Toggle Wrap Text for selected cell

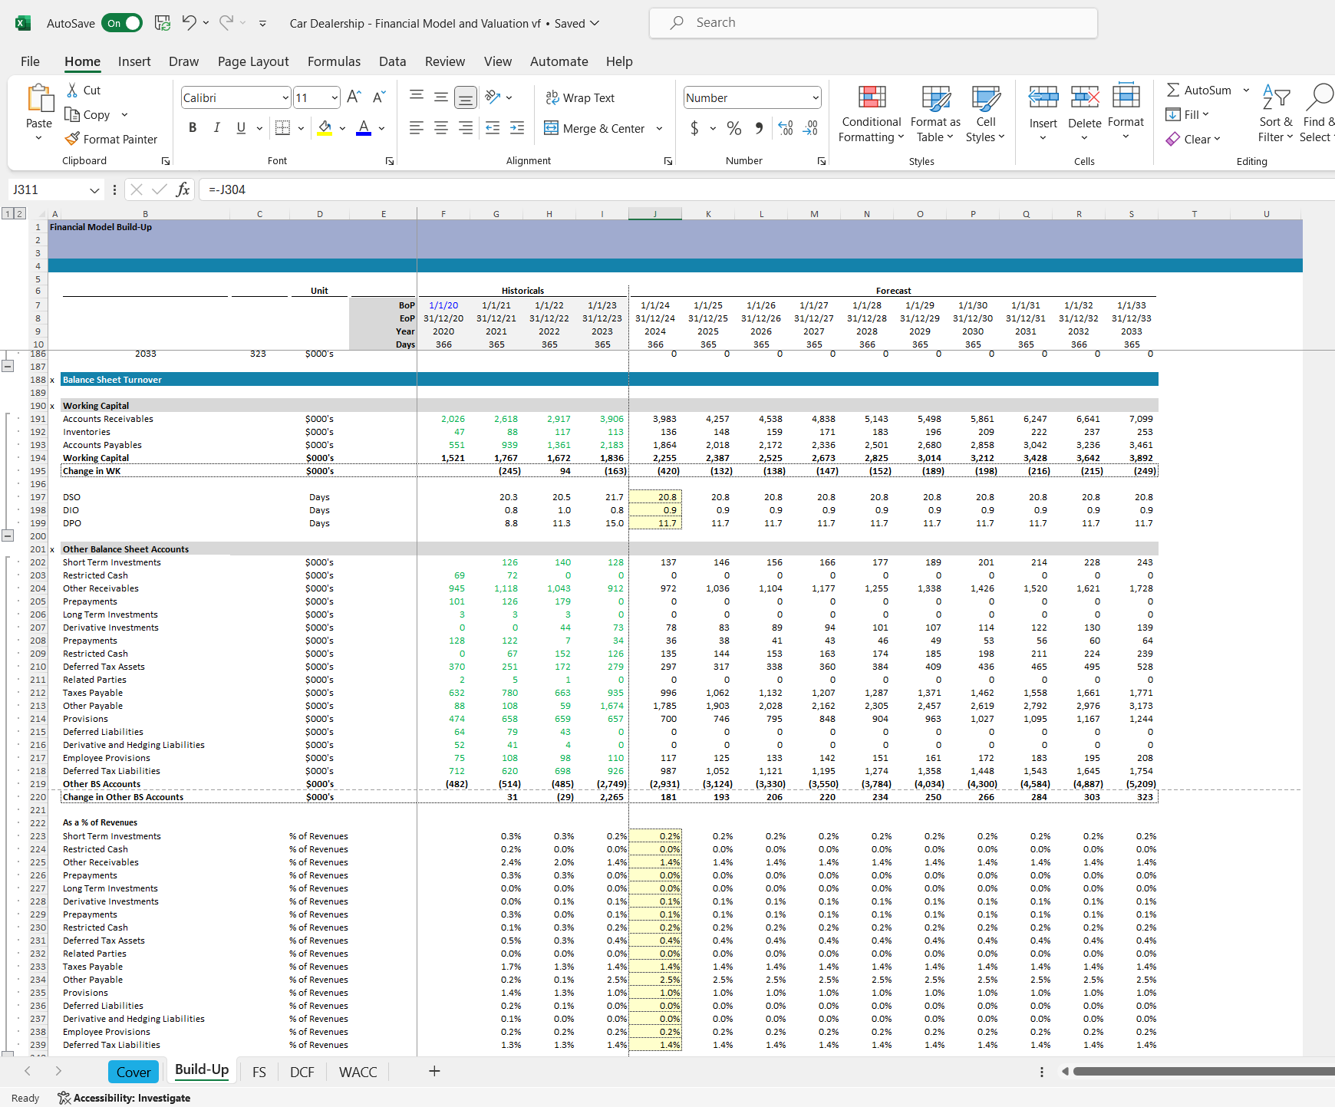579,97
